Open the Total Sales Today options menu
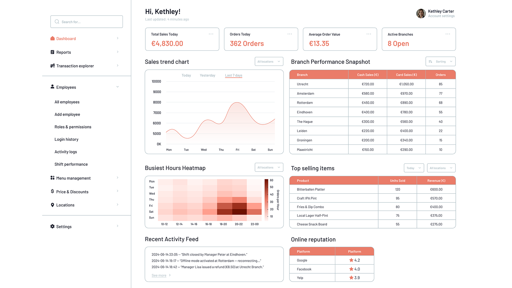512x288 pixels. point(211,34)
